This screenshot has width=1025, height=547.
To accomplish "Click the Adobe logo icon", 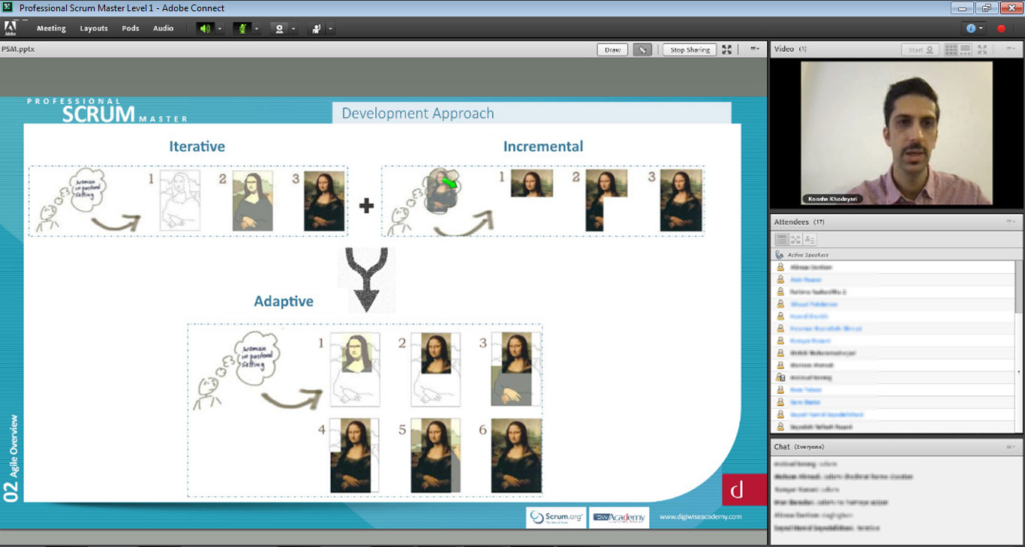I will [11, 29].
